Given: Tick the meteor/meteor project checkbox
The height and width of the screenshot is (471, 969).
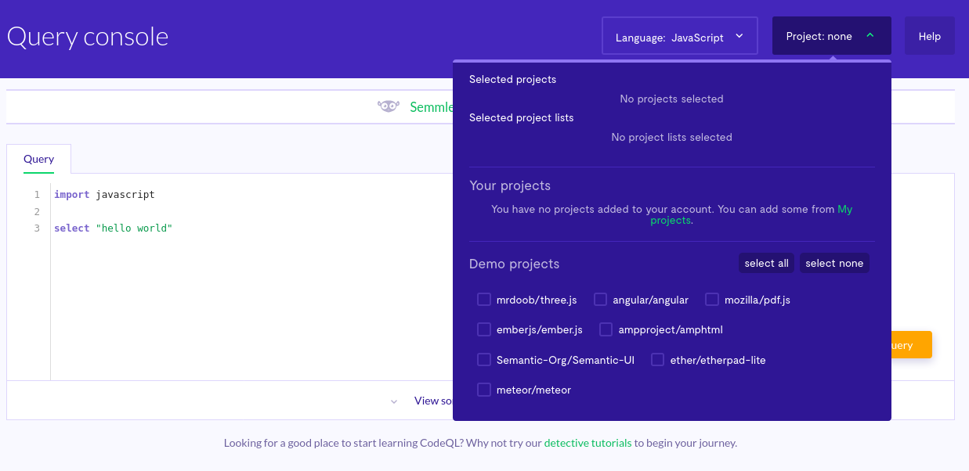Looking at the screenshot, I should click(484, 390).
